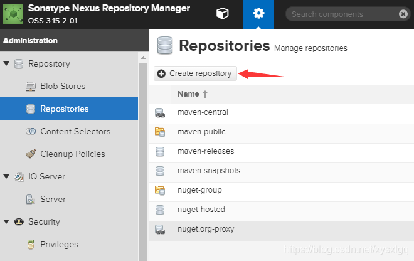
Task: Click the Blob Stores icon
Action: (x=31, y=86)
